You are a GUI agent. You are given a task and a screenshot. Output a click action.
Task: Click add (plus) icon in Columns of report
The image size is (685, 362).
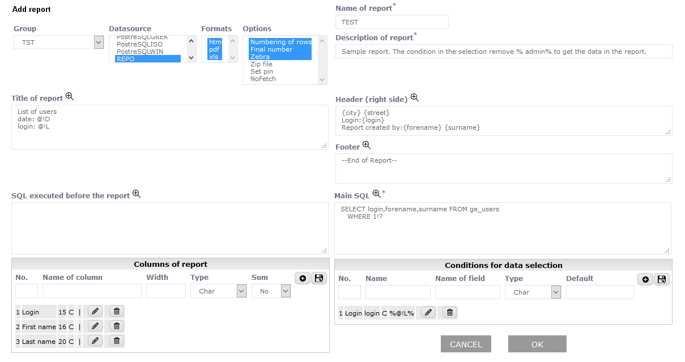pyautogui.click(x=303, y=278)
